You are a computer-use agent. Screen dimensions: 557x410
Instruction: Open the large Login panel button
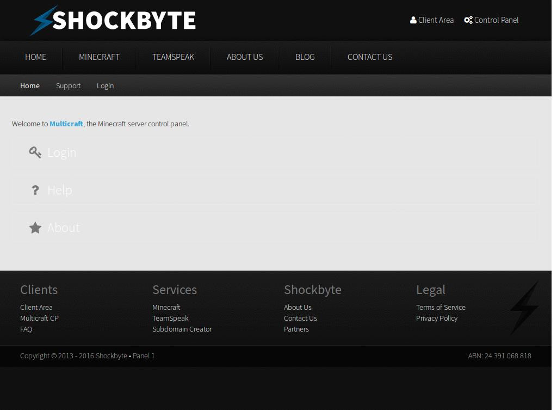(276, 152)
